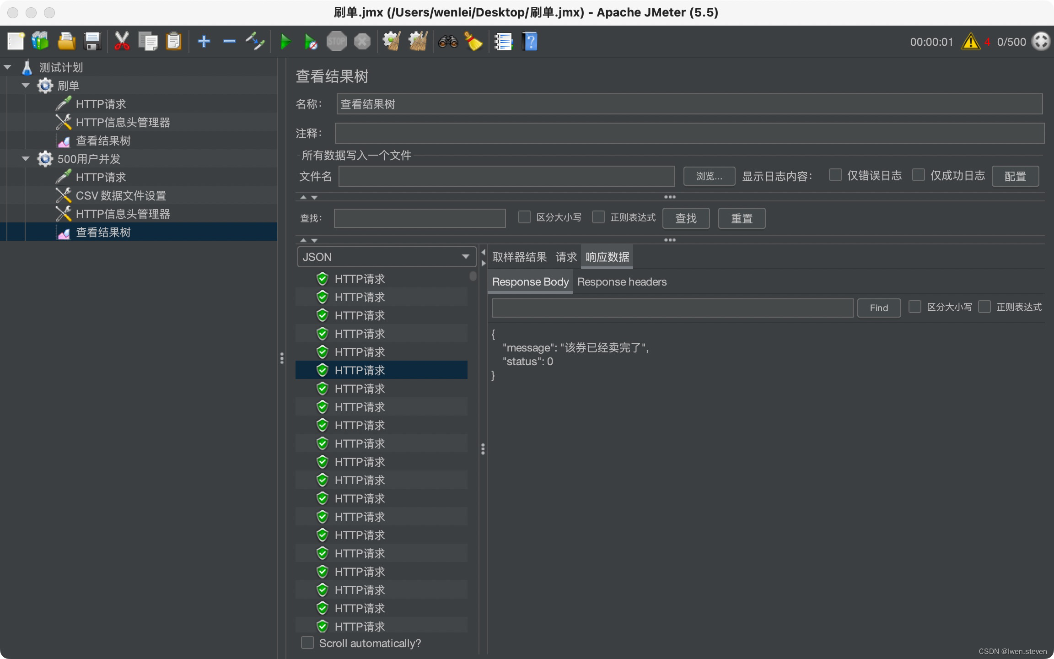Click the Stop test icon
The height and width of the screenshot is (659, 1054).
pyautogui.click(x=337, y=42)
